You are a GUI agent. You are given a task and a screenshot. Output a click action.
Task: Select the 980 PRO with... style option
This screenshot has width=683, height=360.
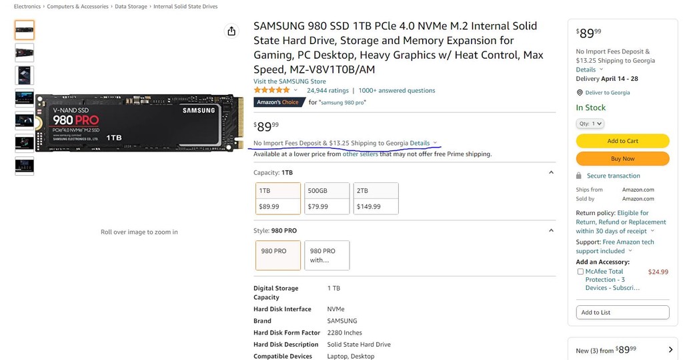[327, 255]
